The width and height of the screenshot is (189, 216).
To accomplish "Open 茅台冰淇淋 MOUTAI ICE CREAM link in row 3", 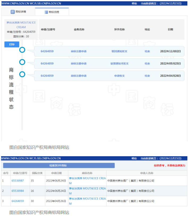I will [x=87, y=201].
